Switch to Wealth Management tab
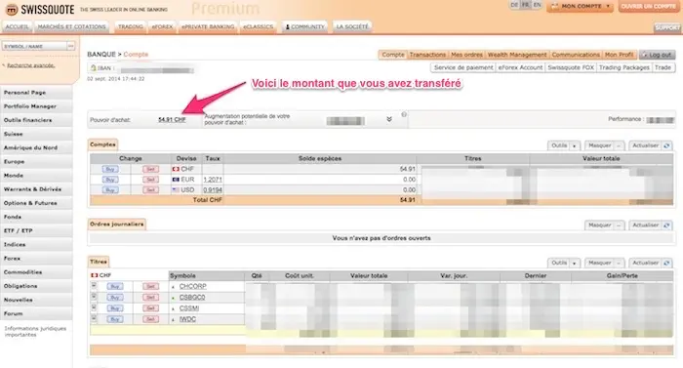Image resolution: width=683 pixels, height=368 pixels. point(517,55)
